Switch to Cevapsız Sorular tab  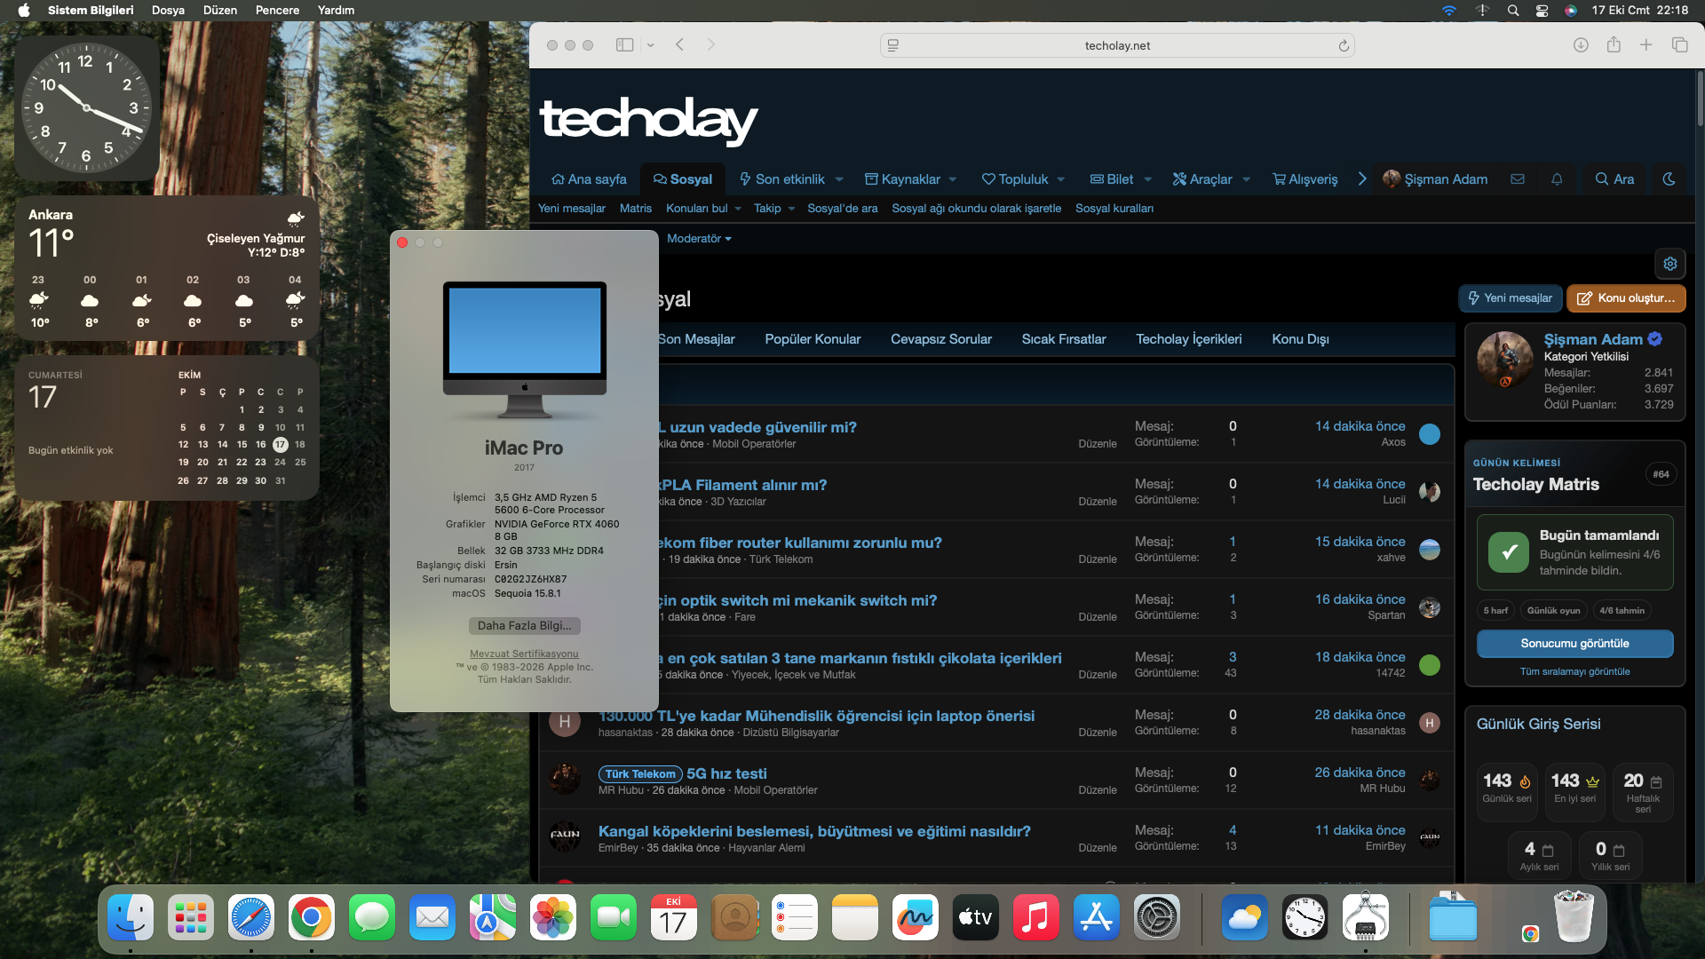[x=940, y=339]
